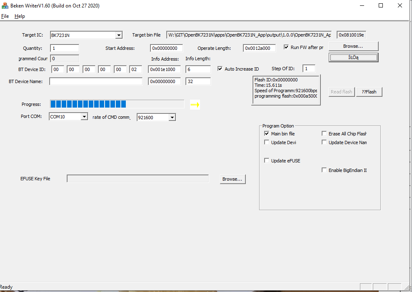Viewport: 412px width, 292px height.
Task: Click the Read flash button
Action: (341, 92)
